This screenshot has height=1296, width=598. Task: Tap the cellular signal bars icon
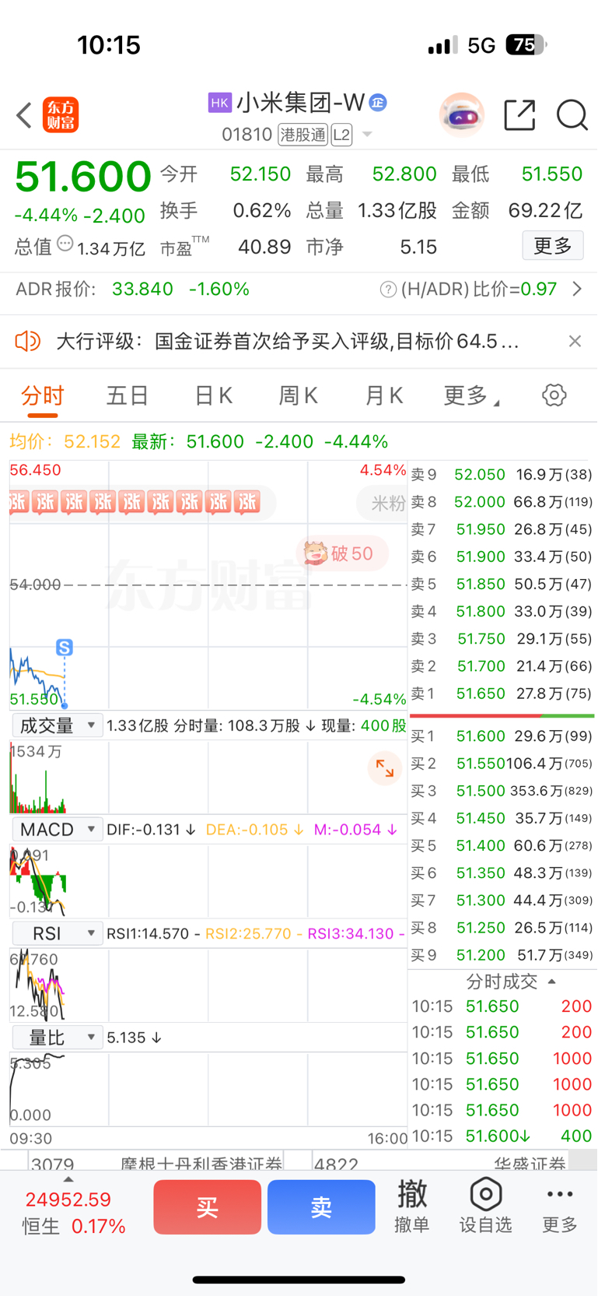click(442, 45)
